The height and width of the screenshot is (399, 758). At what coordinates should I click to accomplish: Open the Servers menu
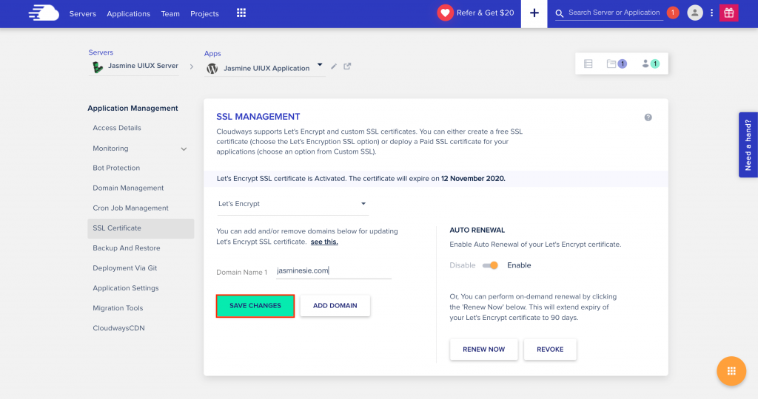83,13
